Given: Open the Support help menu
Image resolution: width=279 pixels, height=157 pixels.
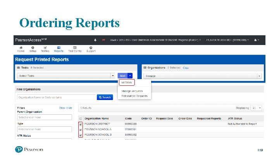Looking at the screenshot, I should click(x=91, y=49).
